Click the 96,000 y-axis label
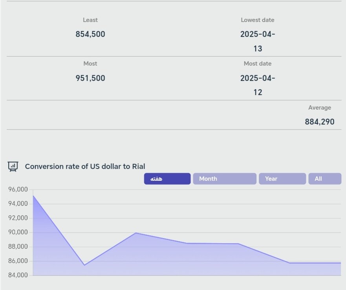The image size is (346, 290). coord(18,189)
